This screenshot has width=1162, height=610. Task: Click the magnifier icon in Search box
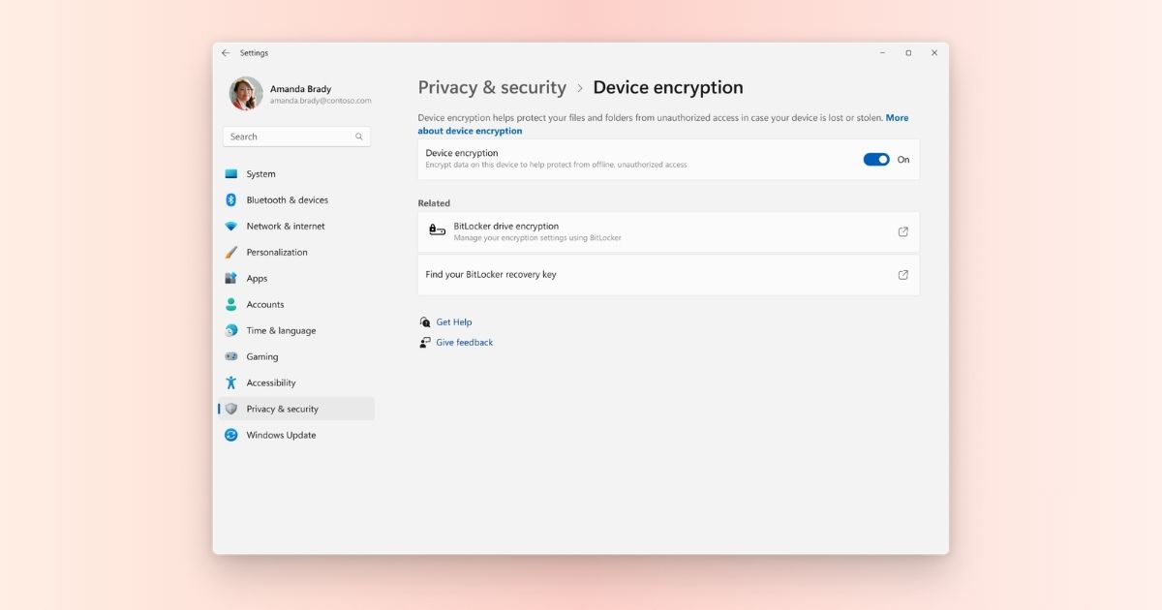click(359, 137)
